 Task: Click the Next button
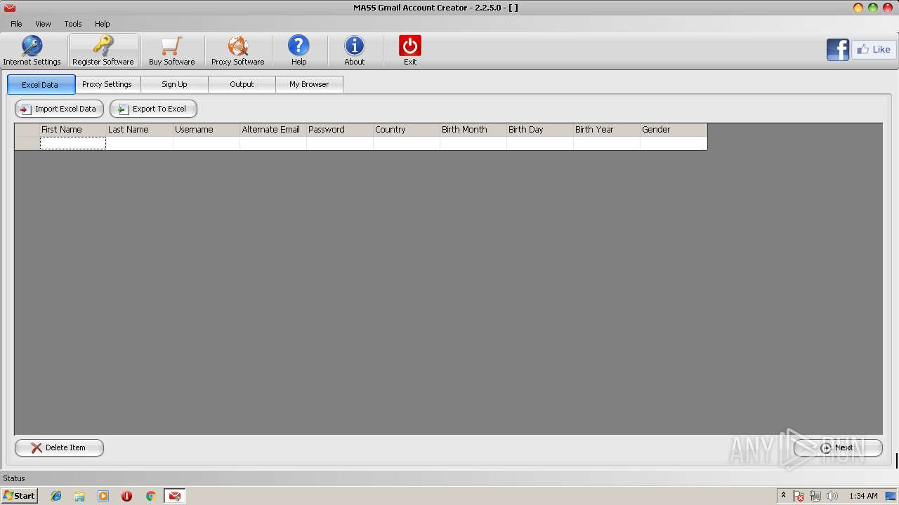[x=838, y=447]
